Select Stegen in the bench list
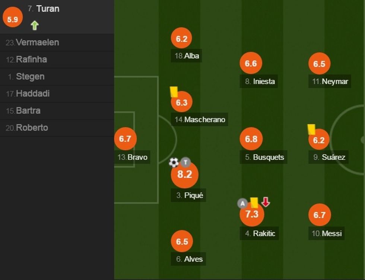Image resolution: width=365 pixels, height=280 pixels. (30, 77)
